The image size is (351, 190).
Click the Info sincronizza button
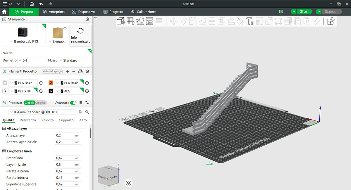pyautogui.click(x=80, y=35)
